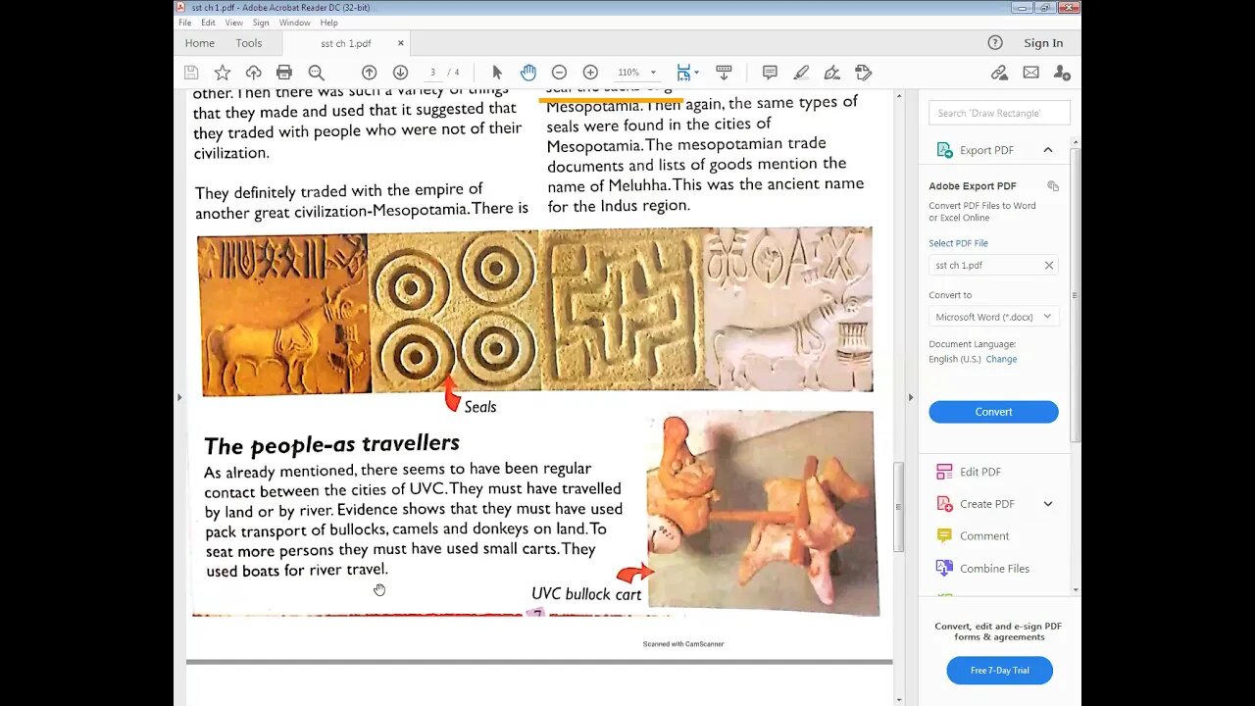The width and height of the screenshot is (1255, 706).
Task: Close the sst ch 1.pdf tab
Action: click(400, 43)
